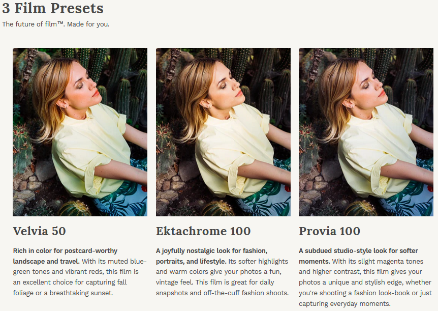Click the "3 Film Presets" page heading
The image size is (438, 311).
point(53,9)
